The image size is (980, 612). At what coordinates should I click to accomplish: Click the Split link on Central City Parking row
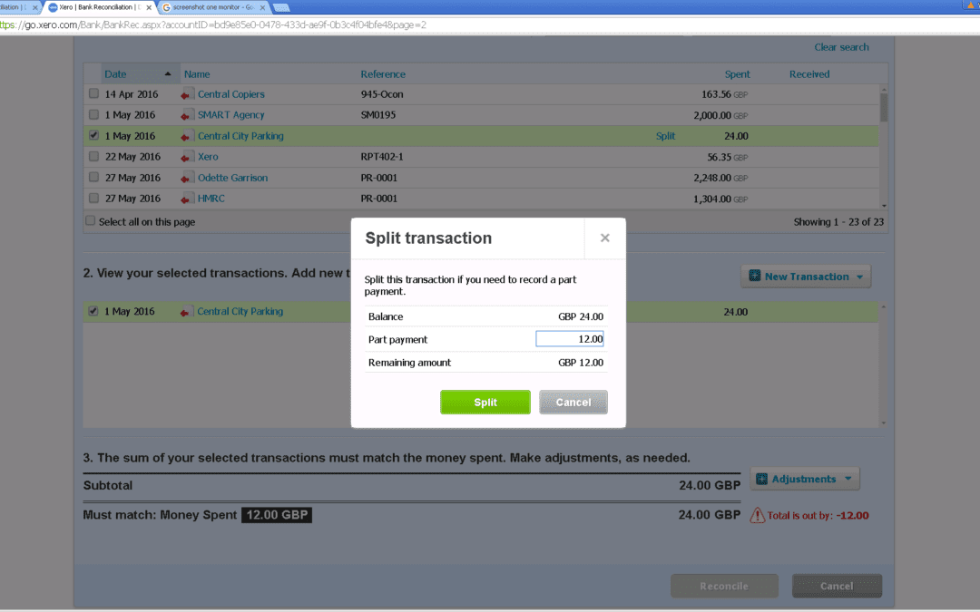pyautogui.click(x=665, y=135)
